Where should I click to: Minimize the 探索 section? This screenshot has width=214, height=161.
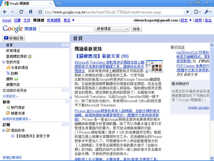(67, 102)
